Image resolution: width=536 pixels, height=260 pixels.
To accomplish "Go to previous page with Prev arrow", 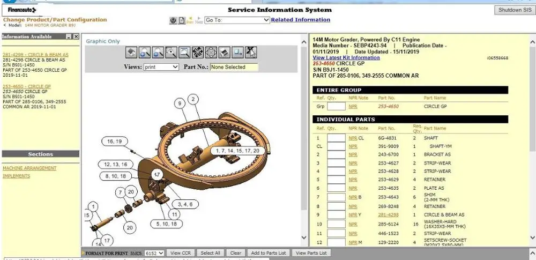I will [x=190, y=20].
